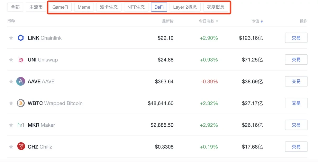This screenshot has height=162, width=318.
Task: Sort by 市值 column arrow
Action: click(262, 21)
